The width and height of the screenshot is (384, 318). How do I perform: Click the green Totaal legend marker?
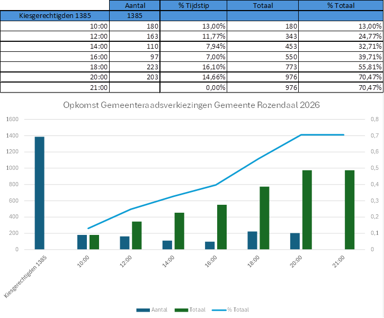(x=182, y=310)
